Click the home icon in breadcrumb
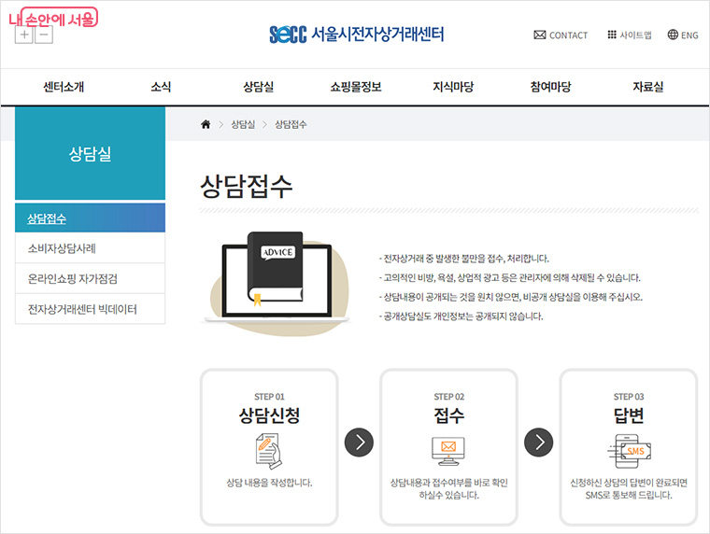 206,124
